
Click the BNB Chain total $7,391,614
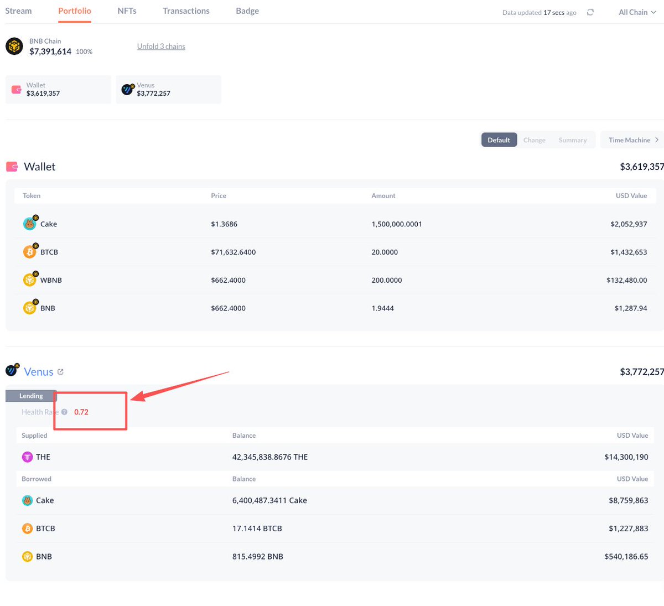[x=50, y=51]
